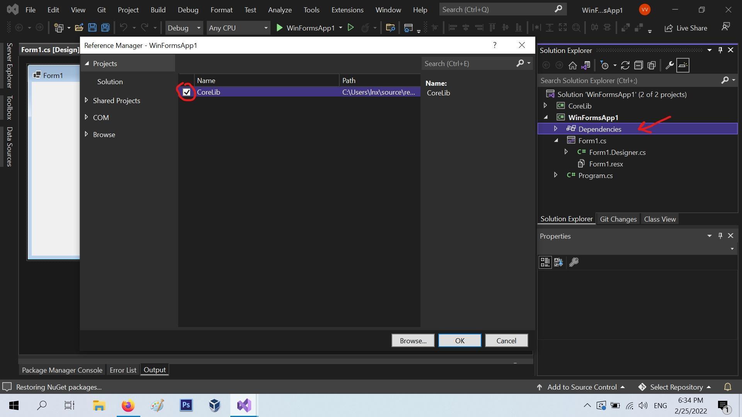Open VirtualBox from the taskbar
742x417 pixels.
coord(214,405)
